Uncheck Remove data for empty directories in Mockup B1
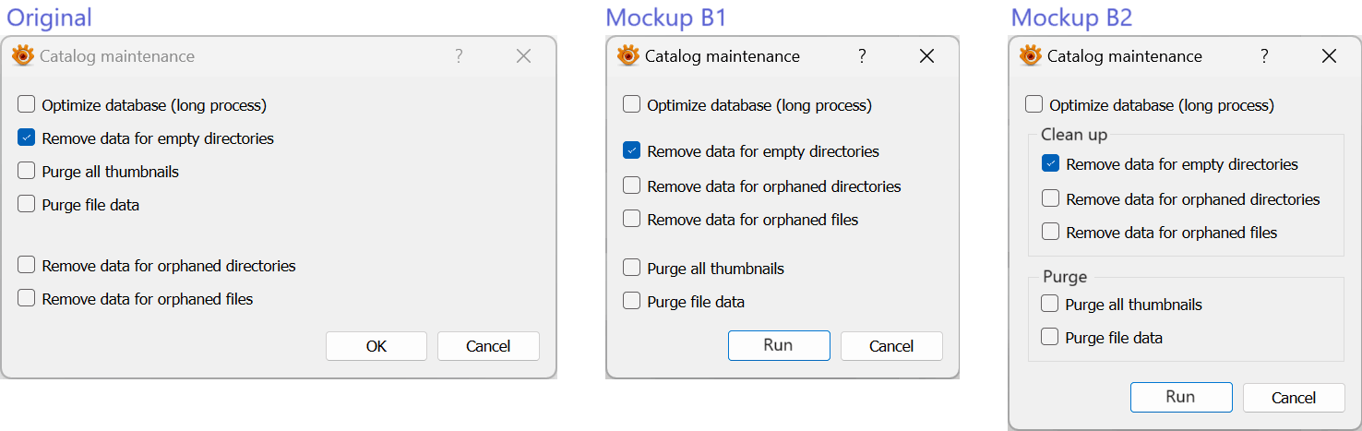Screen dimensions: 1362x431 click(632, 151)
